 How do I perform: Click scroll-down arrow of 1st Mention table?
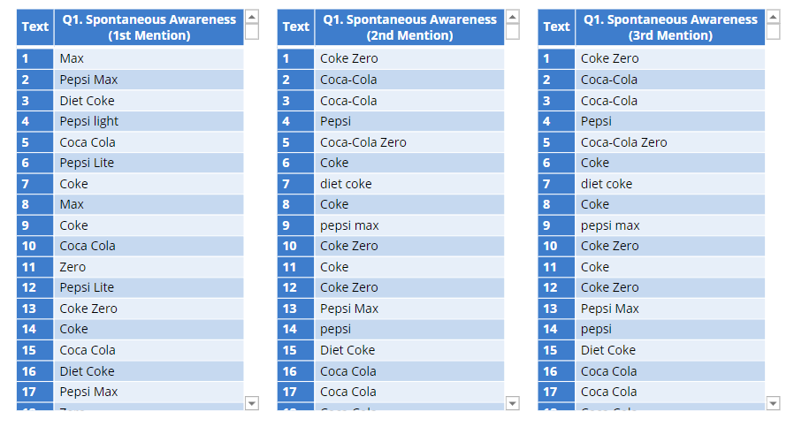[x=252, y=403]
